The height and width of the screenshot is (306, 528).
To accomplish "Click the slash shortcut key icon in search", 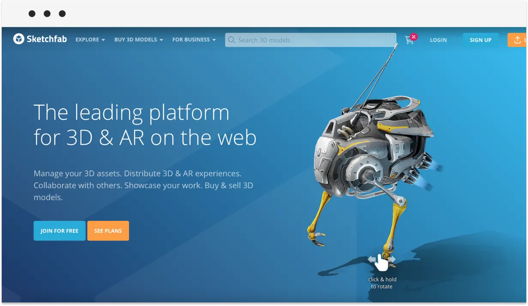I will 390,40.
